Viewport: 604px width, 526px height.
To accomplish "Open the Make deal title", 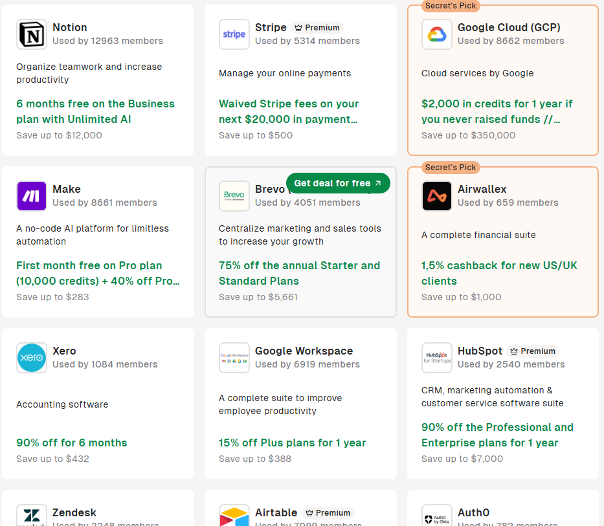I will (x=67, y=189).
